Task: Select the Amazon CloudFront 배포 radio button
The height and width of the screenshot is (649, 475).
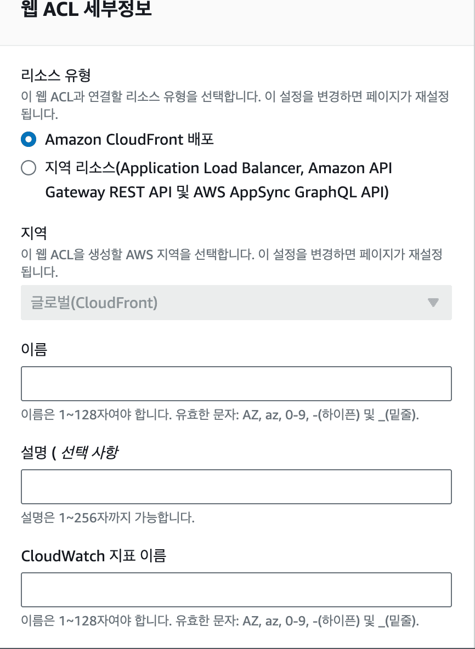Action: coord(29,140)
